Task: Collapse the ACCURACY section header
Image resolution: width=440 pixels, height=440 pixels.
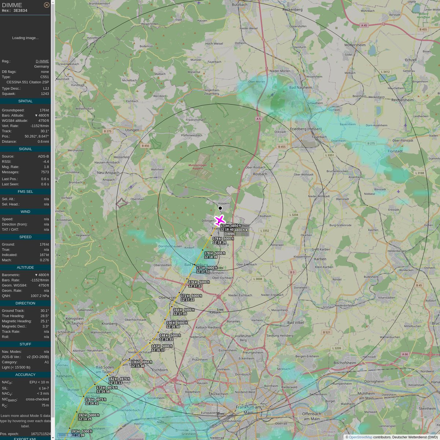Action: (25, 374)
